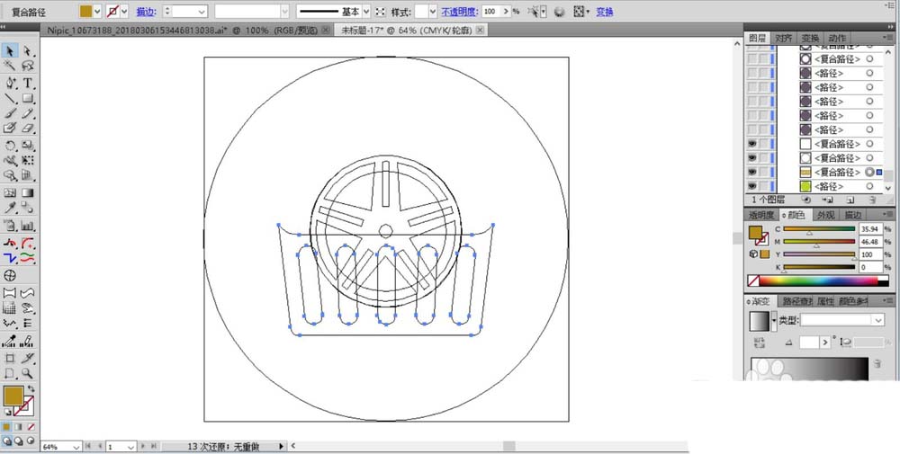900x454 pixels.
Task: Open the artboard number dropdown
Action: click(130, 447)
